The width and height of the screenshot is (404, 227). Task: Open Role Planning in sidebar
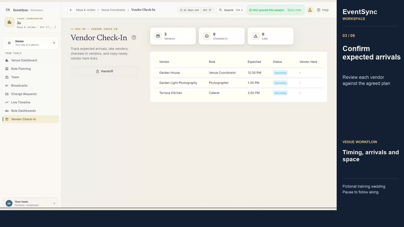pos(30,69)
